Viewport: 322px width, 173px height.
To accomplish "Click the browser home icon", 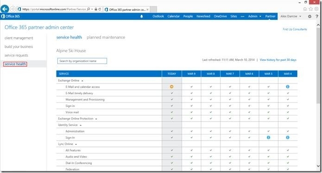I will [305, 9].
